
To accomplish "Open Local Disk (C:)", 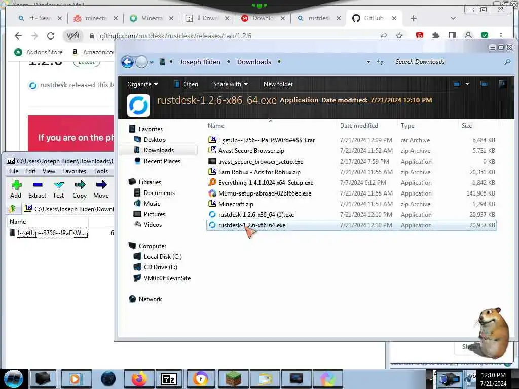I will [163, 257].
